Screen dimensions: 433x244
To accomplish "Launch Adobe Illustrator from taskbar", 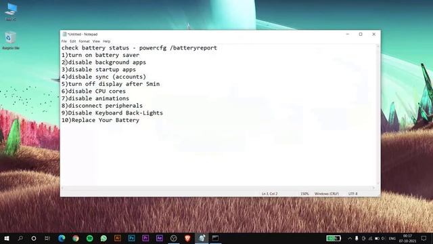I will pyautogui.click(x=118, y=238).
